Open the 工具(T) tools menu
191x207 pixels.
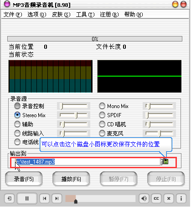[x=85, y=15]
